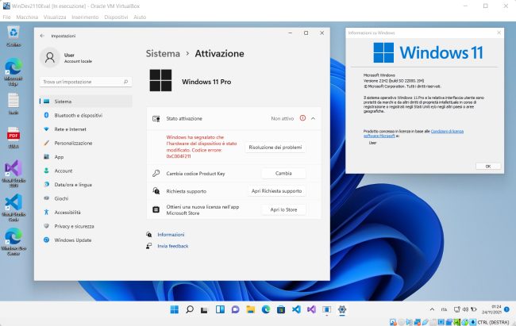Screen dimensions: 516x326
Task: Open the Dispositivi menu
Action: [116, 17]
